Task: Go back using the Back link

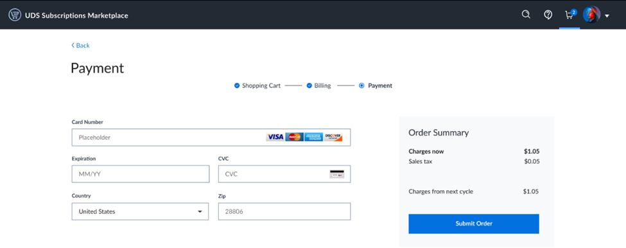Action: point(80,46)
